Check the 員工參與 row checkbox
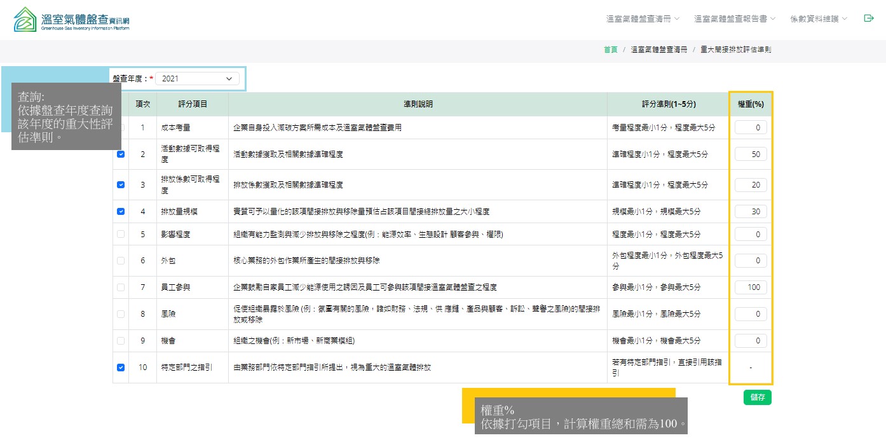Viewport: 886px width, 440px height. pos(121,287)
